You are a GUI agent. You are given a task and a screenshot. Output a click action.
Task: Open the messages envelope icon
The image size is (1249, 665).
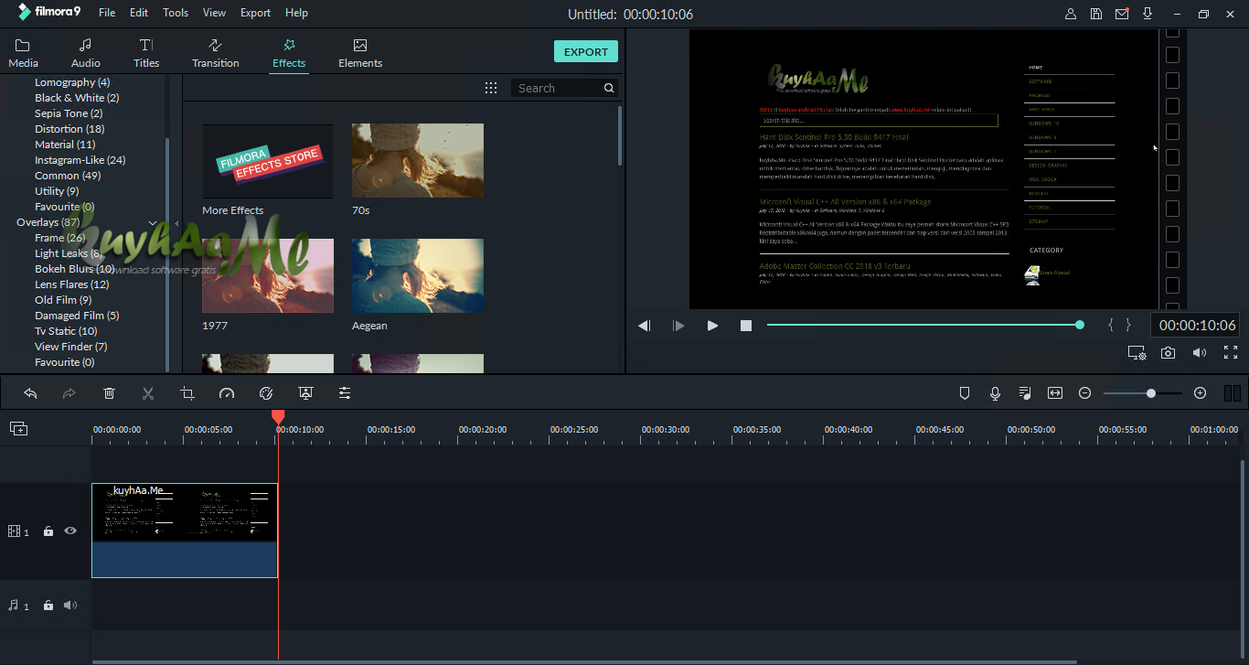pyautogui.click(x=1122, y=14)
